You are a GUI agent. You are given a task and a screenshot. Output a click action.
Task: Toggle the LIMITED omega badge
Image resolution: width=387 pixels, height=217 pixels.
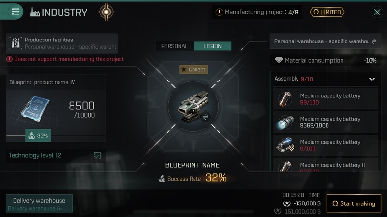pyautogui.click(x=327, y=12)
